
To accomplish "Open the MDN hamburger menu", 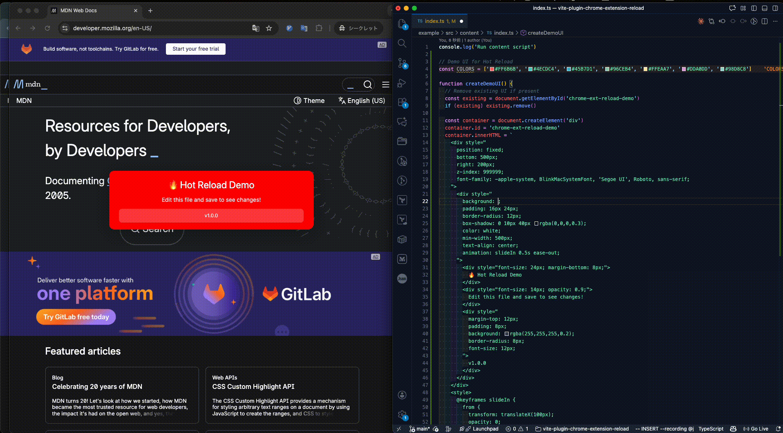I will point(385,85).
